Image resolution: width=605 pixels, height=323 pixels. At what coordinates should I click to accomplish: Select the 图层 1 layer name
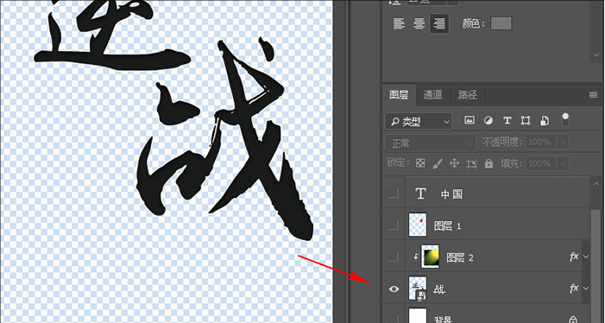(x=448, y=225)
